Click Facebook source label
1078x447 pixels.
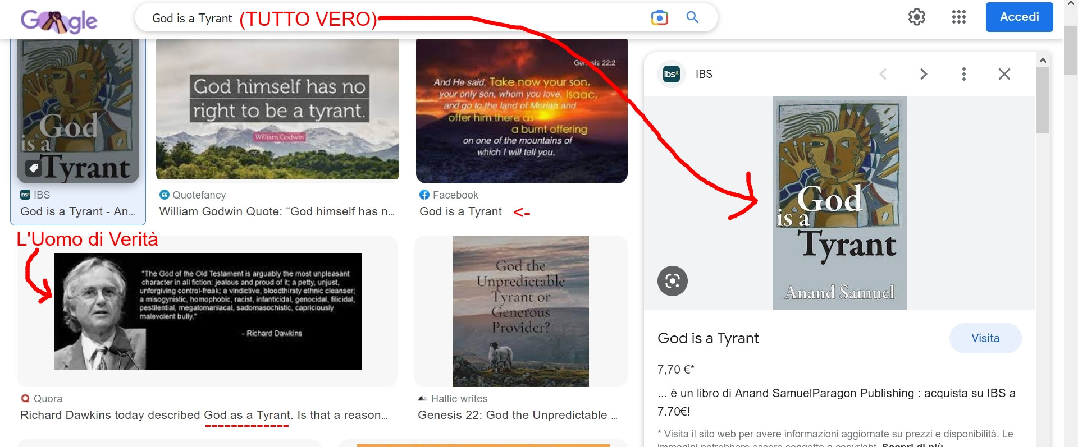(455, 195)
